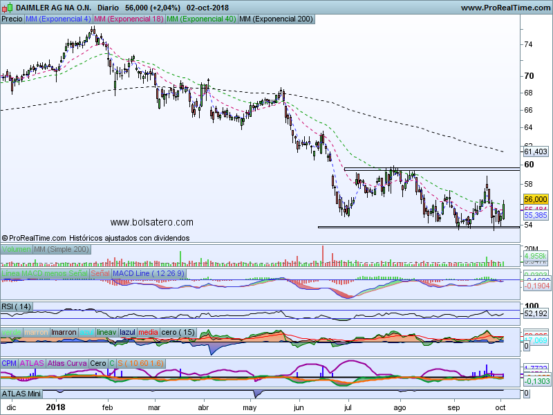
Task: Select the MM (Exponencial 18) label
Action: coord(129,19)
